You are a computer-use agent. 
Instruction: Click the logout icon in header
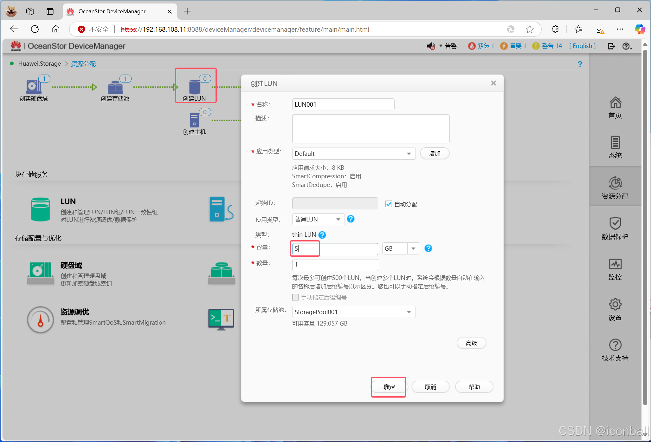[611, 46]
